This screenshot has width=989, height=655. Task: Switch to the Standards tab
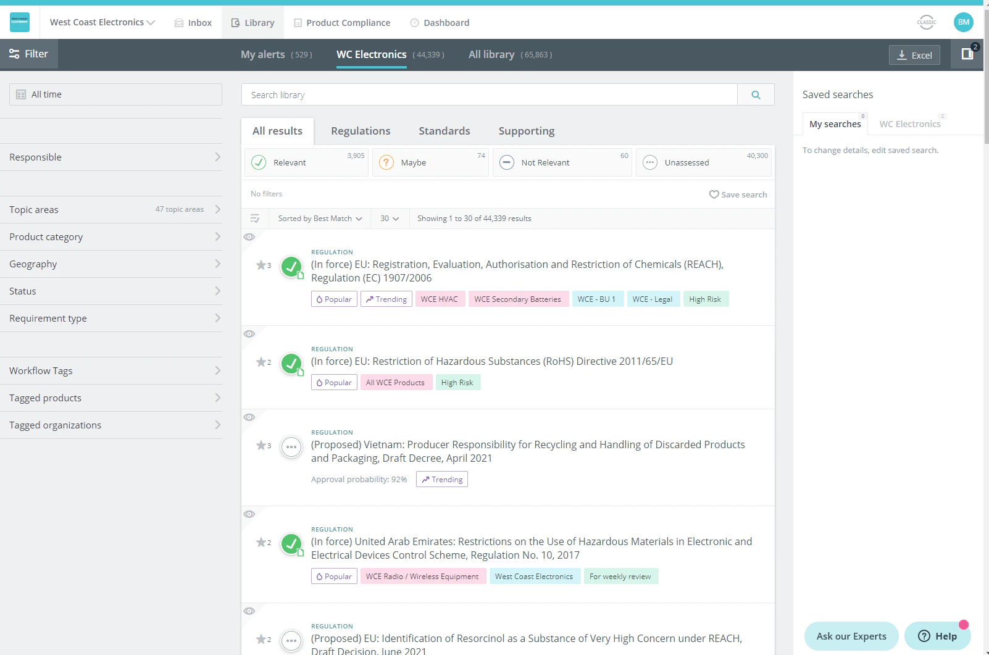444,131
